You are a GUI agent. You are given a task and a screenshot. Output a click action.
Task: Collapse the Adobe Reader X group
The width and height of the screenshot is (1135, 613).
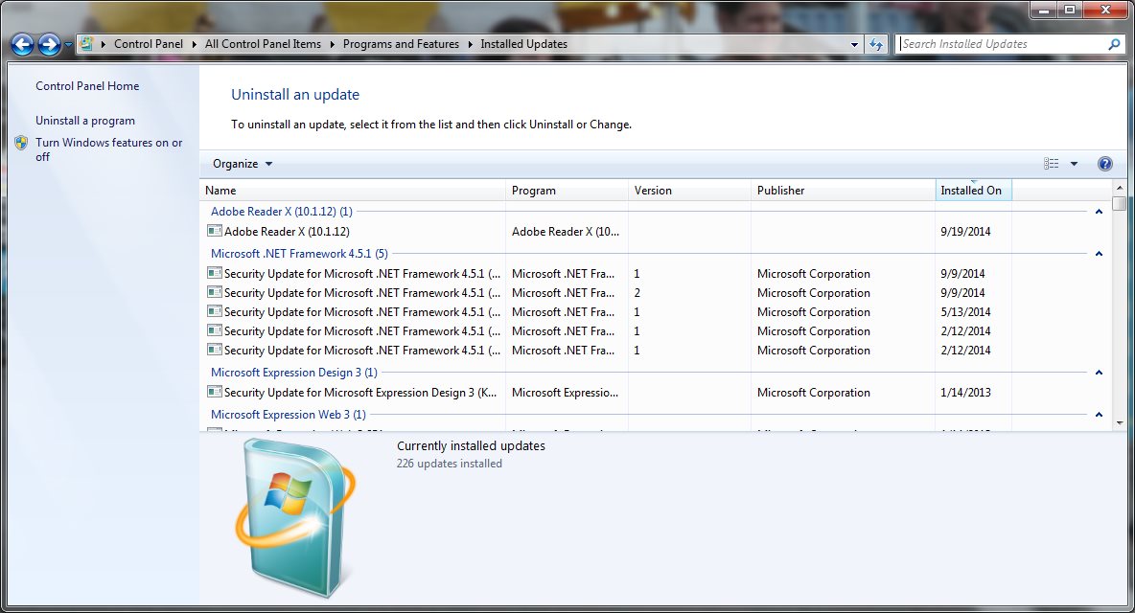click(1099, 212)
